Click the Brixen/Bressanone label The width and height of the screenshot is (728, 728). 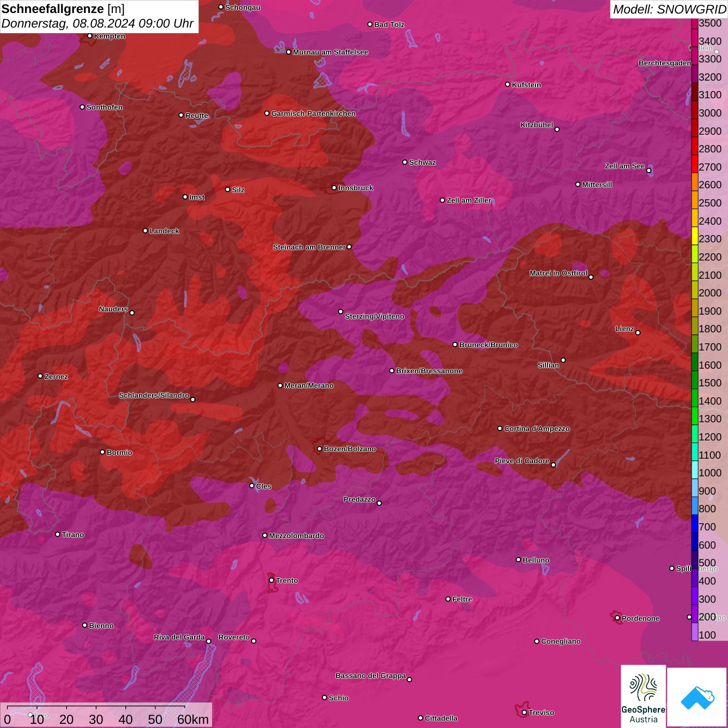coord(429,371)
